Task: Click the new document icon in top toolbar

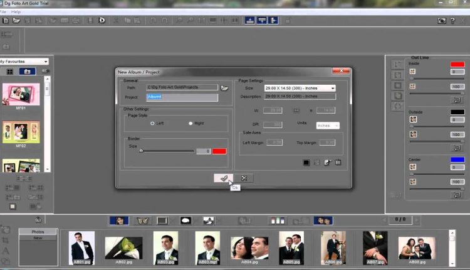Action: 6,20
